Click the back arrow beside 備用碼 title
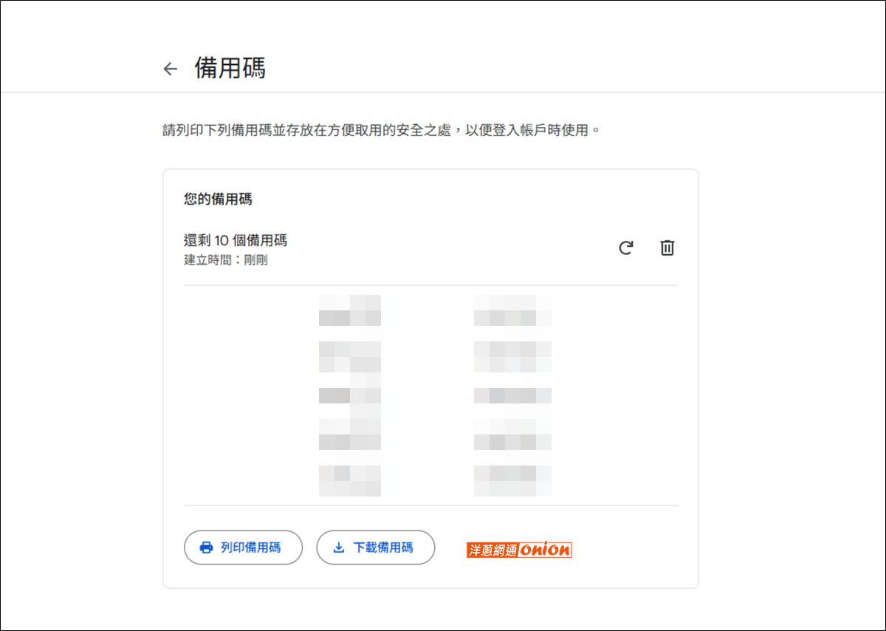 [x=171, y=69]
